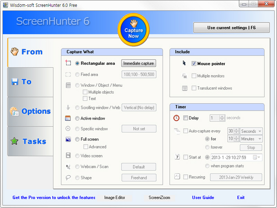The image size is (277, 208).
Task: Click the Auto-capture stacked pages icon
Action: click(177, 131)
